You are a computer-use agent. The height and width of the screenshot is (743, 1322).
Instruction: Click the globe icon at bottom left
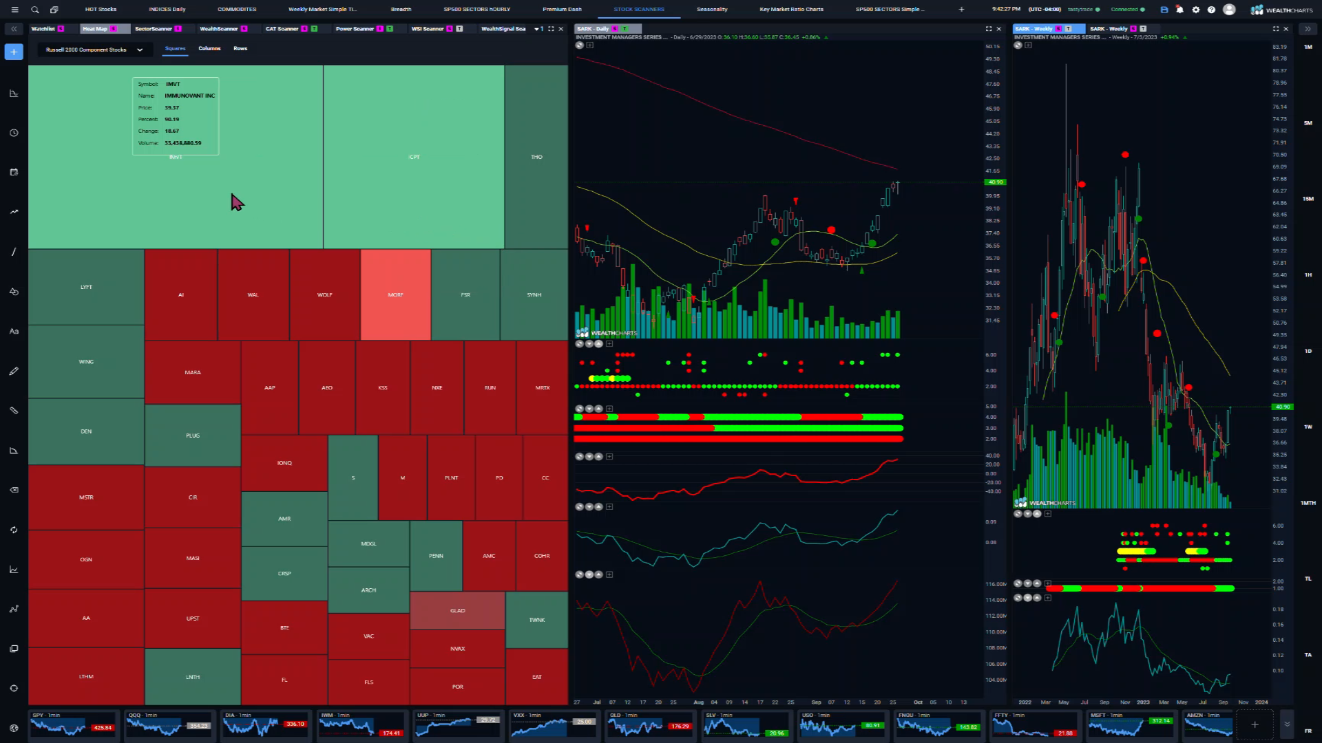click(x=14, y=728)
